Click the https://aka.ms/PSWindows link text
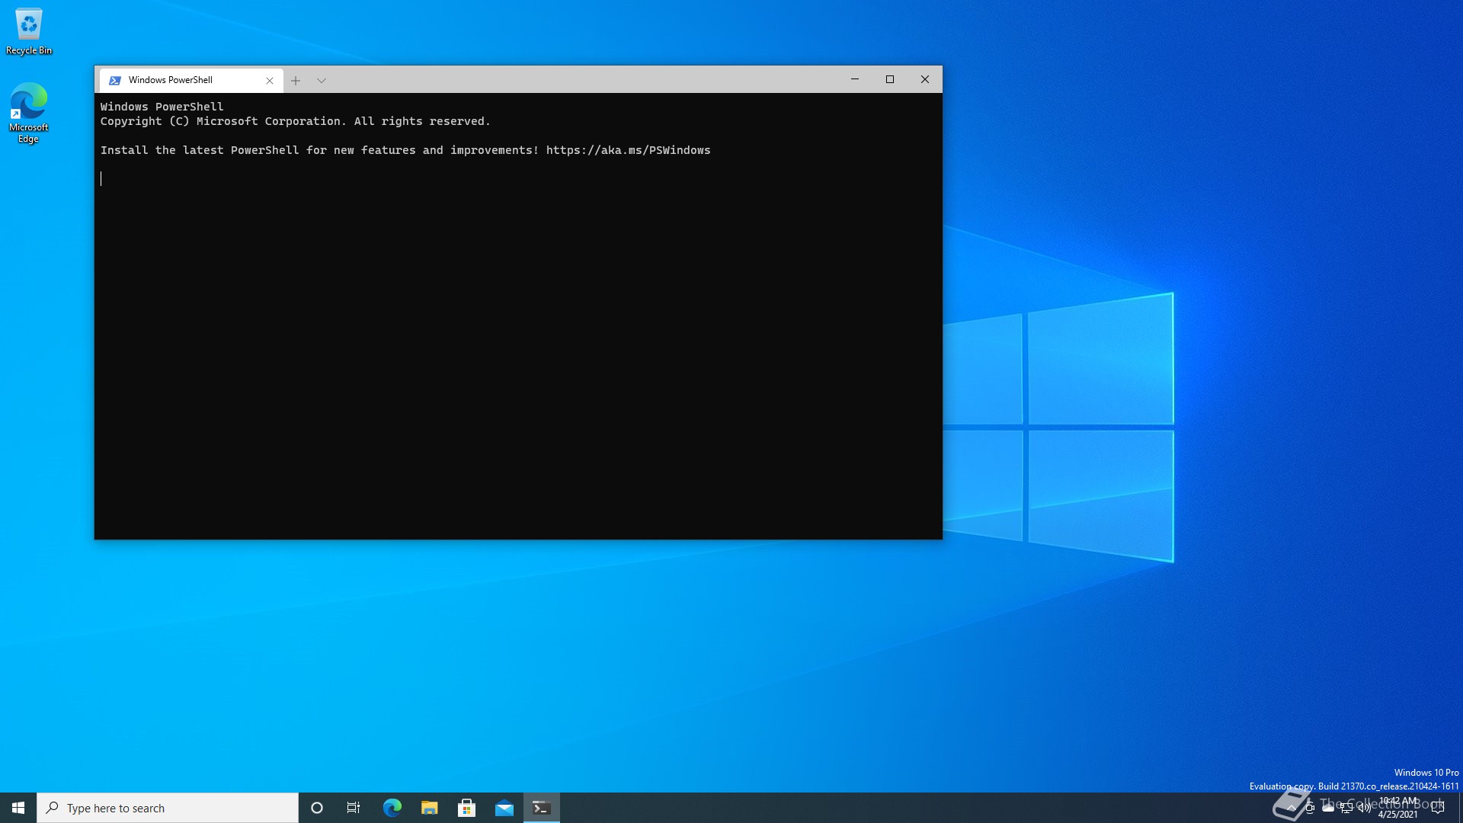This screenshot has height=823, width=1463. 628,150
